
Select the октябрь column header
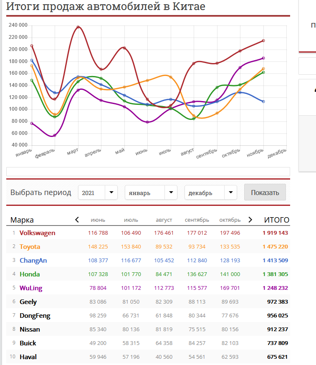[x=230, y=220]
